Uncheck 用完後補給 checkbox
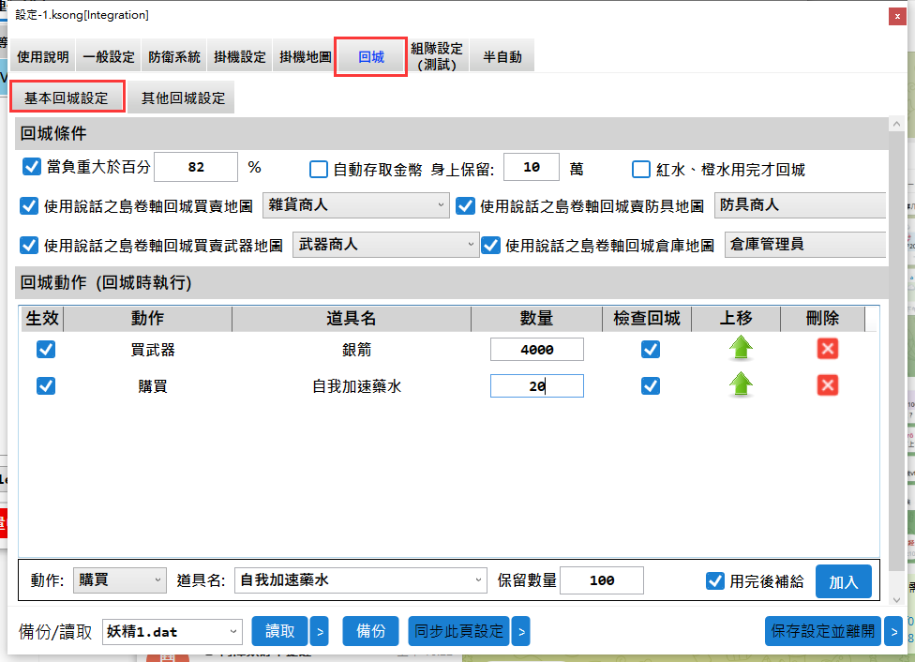This screenshot has width=915, height=662. [715, 580]
